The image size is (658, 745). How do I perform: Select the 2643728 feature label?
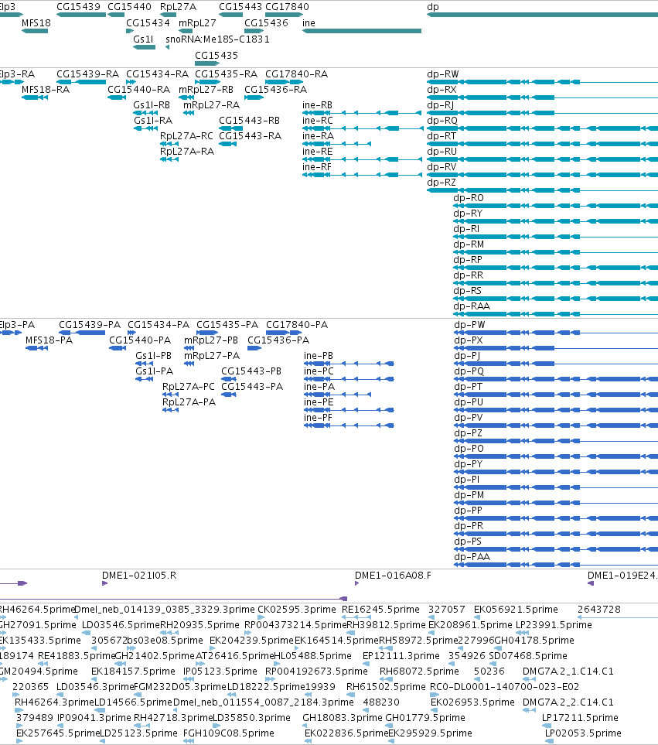[x=599, y=609]
